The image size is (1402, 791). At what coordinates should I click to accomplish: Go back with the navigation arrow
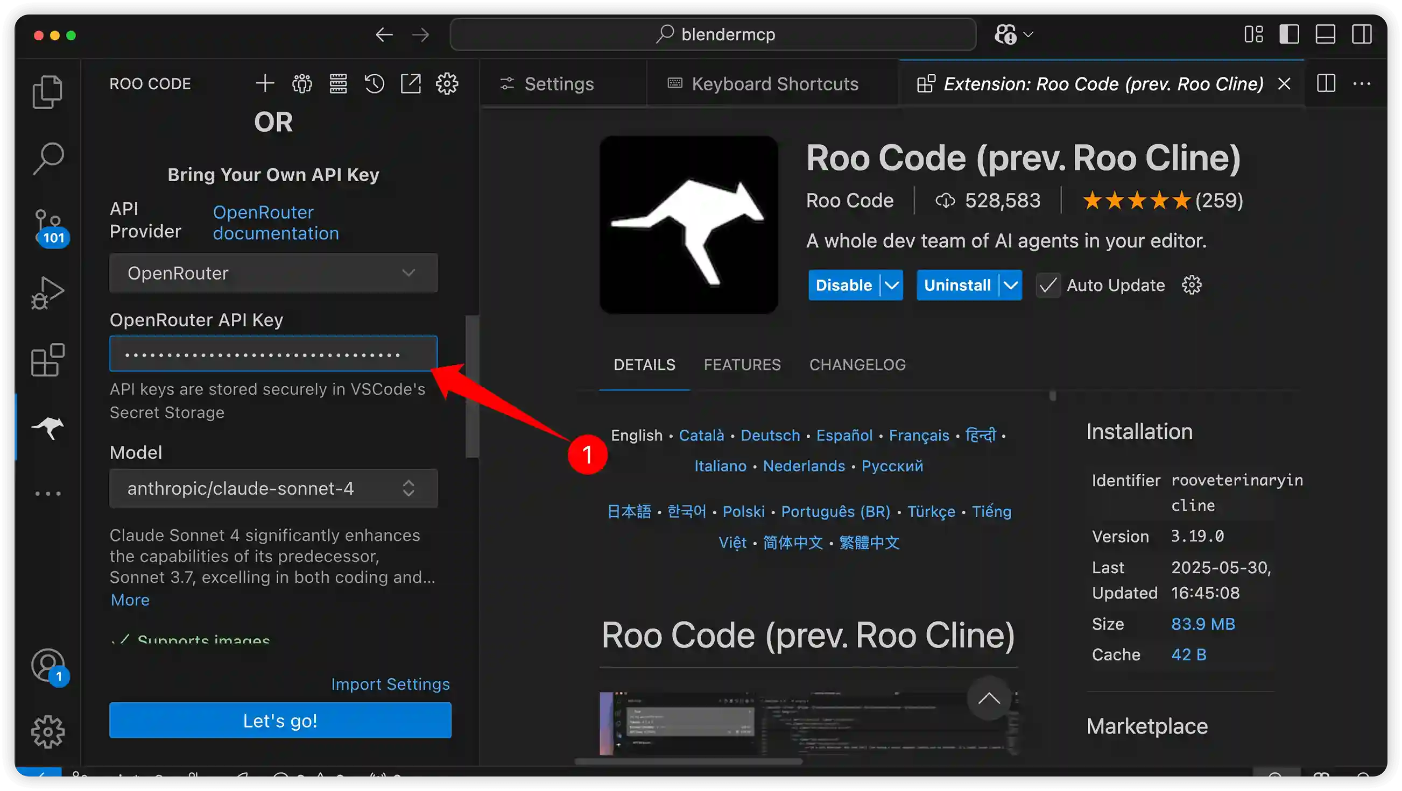384,35
